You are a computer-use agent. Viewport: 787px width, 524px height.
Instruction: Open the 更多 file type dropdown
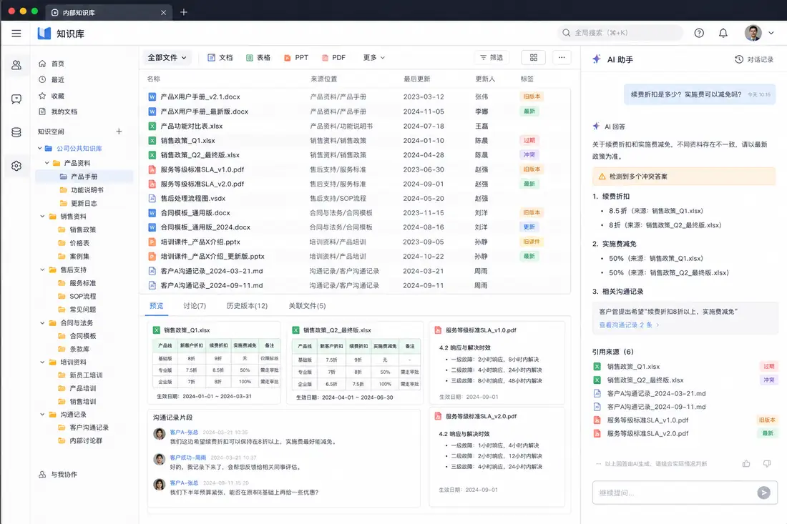pos(374,58)
